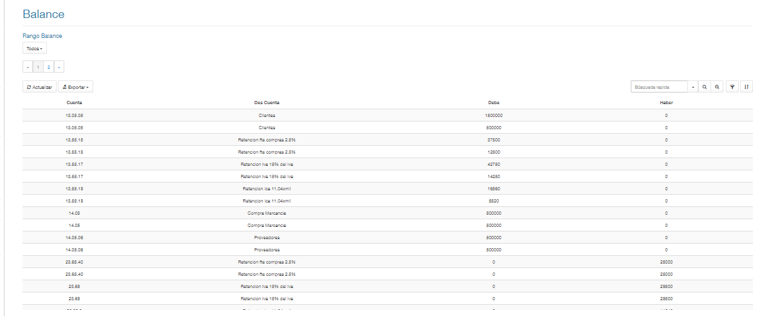
Task: Select the first Clientes row with 1500000
Action: (x=388, y=115)
